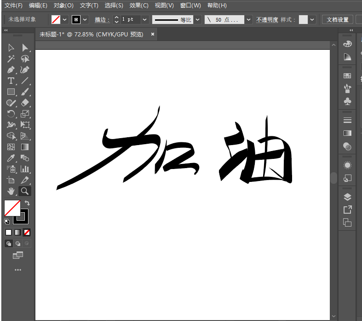Activate the Eyedropper tool
The height and width of the screenshot is (321, 362).
pos(11,158)
